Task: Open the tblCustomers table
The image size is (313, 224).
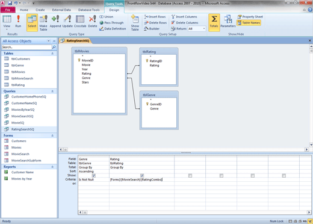Action: click(20, 59)
